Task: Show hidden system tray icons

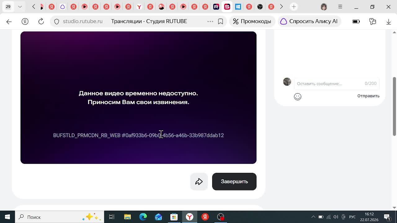Action: click(x=313, y=217)
